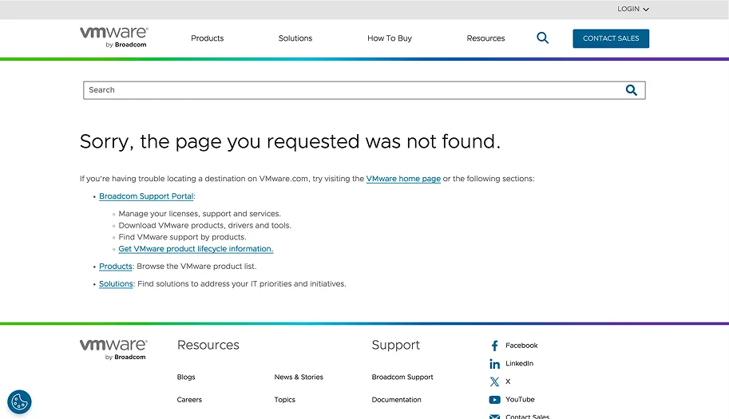Open the Careers footer link
The height and width of the screenshot is (419, 729).
coord(189,400)
